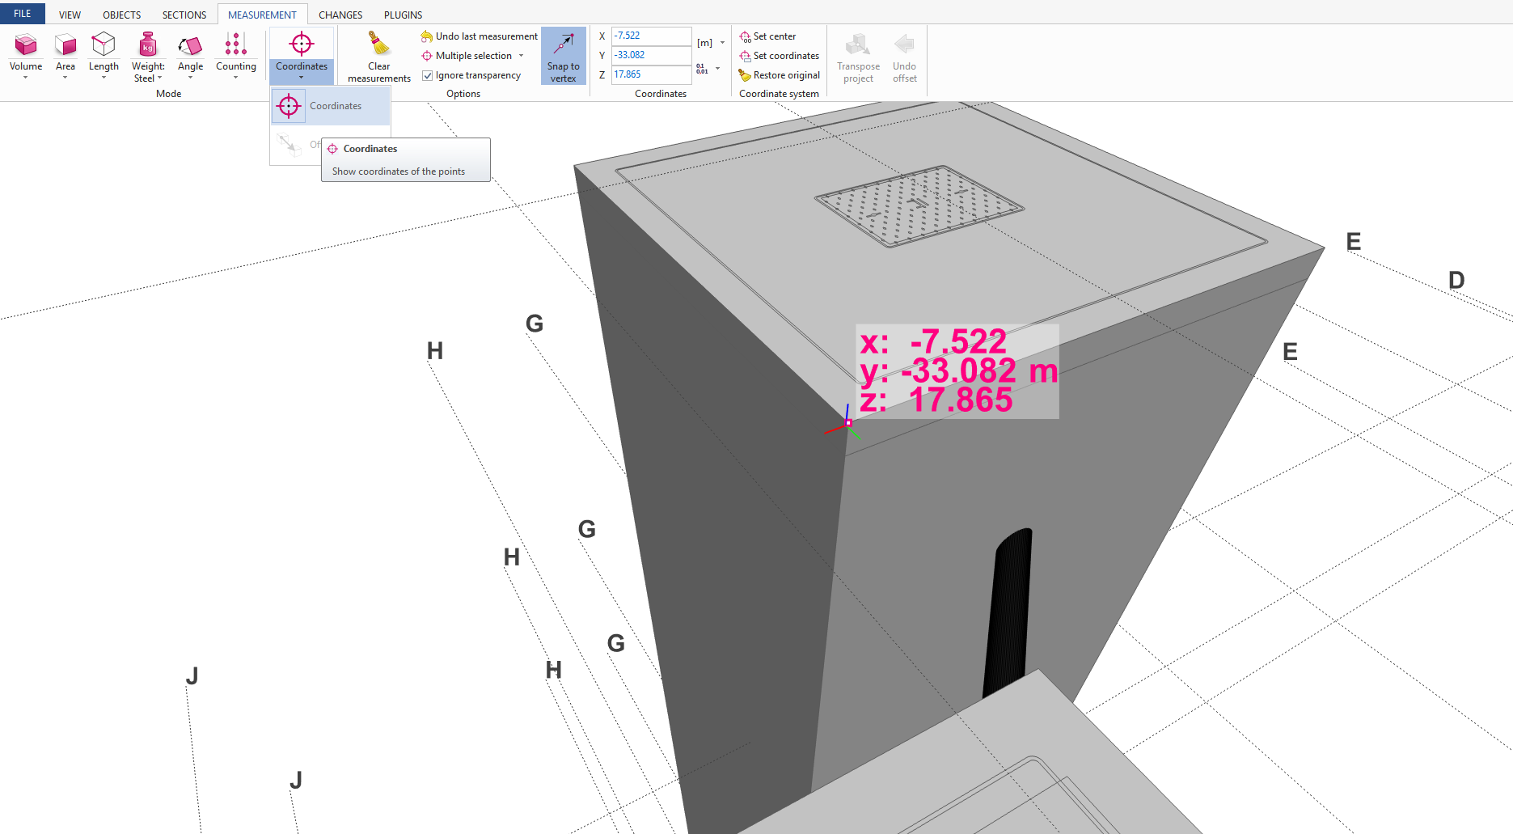
Task: Select the Area measurement tool icon
Action: 66,44
